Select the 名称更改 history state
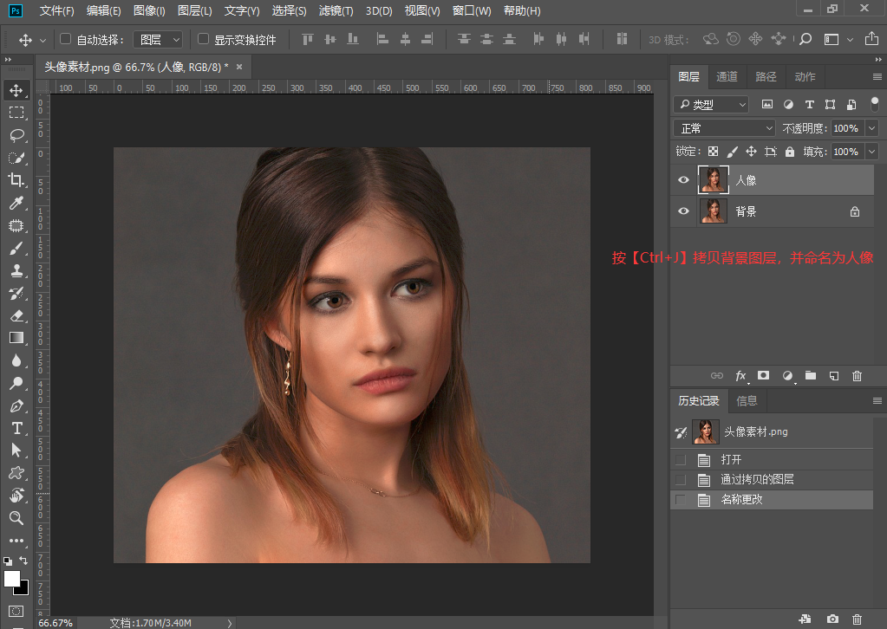Image resolution: width=887 pixels, height=629 pixels. click(x=773, y=500)
